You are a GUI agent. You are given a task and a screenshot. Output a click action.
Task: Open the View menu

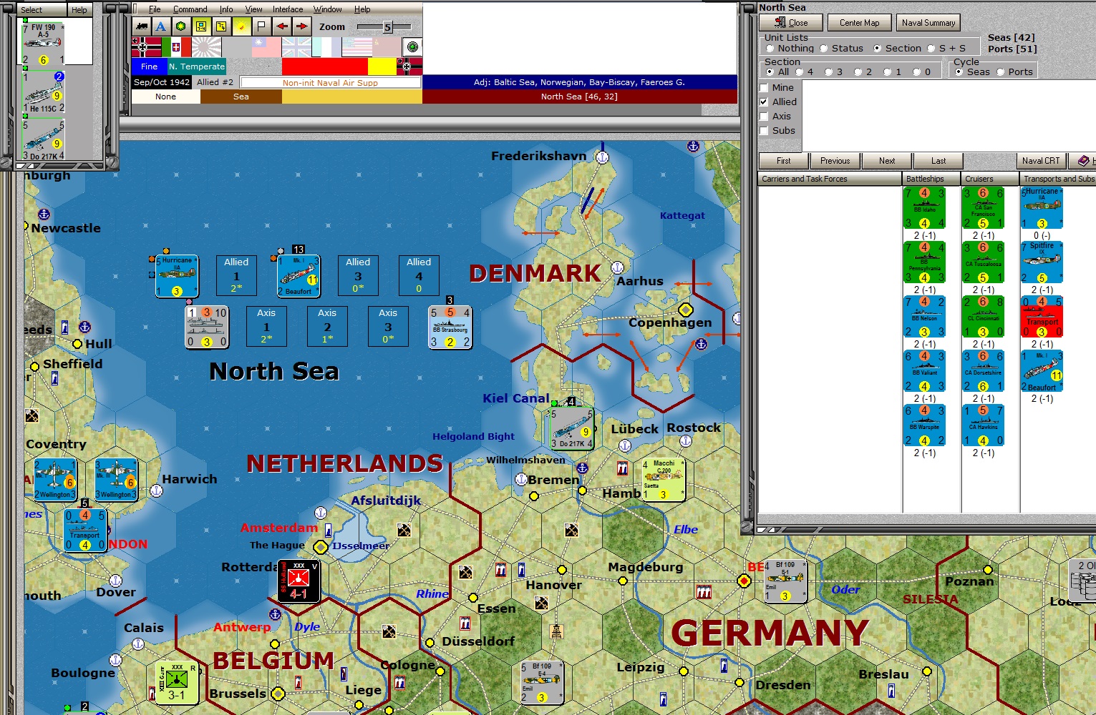[254, 9]
